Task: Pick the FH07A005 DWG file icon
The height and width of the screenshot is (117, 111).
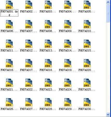Action: [x=87, y=5]
